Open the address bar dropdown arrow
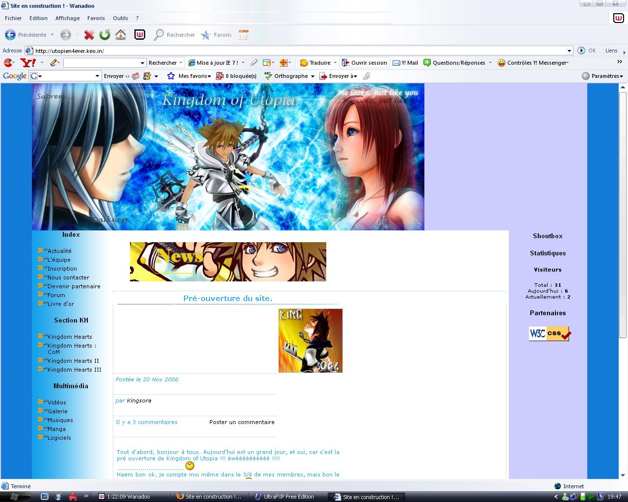The height and width of the screenshot is (502, 628). click(x=569, y=50)
